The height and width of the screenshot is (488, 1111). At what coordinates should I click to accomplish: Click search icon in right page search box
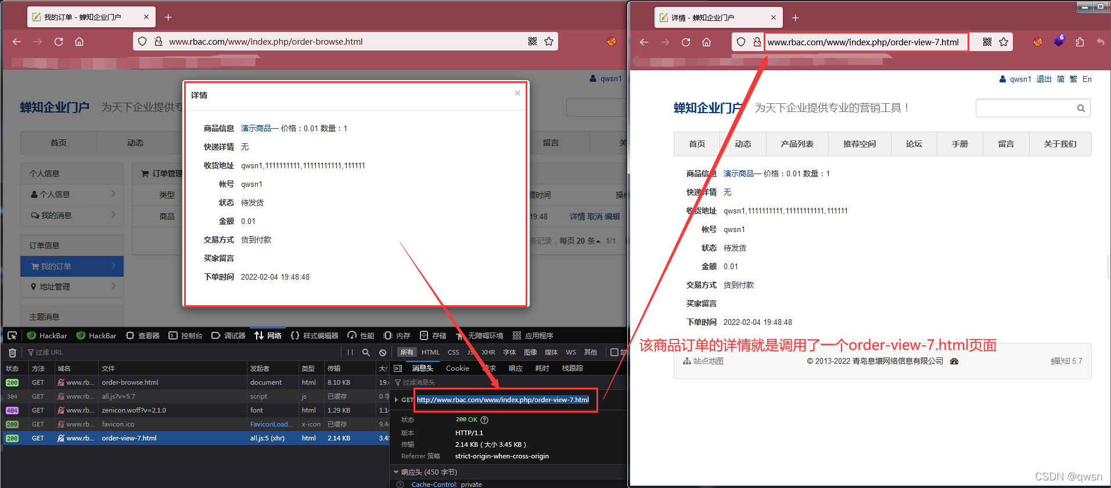[1081, 108]
